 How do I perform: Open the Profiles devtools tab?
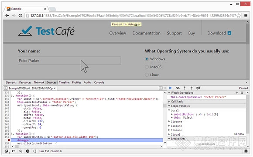coord(76,82)
